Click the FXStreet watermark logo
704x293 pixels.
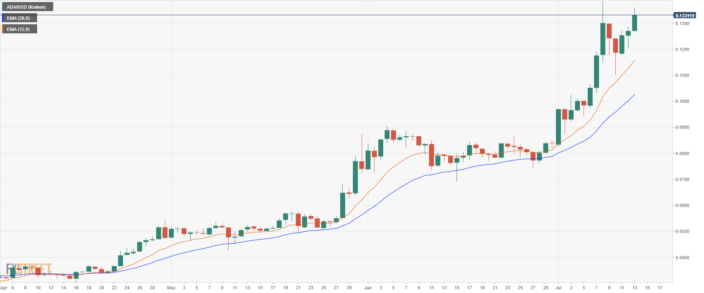(x=28, y=269)
